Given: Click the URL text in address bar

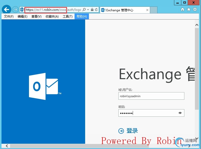Looking at the screenshot, I should tap(53, 10).
